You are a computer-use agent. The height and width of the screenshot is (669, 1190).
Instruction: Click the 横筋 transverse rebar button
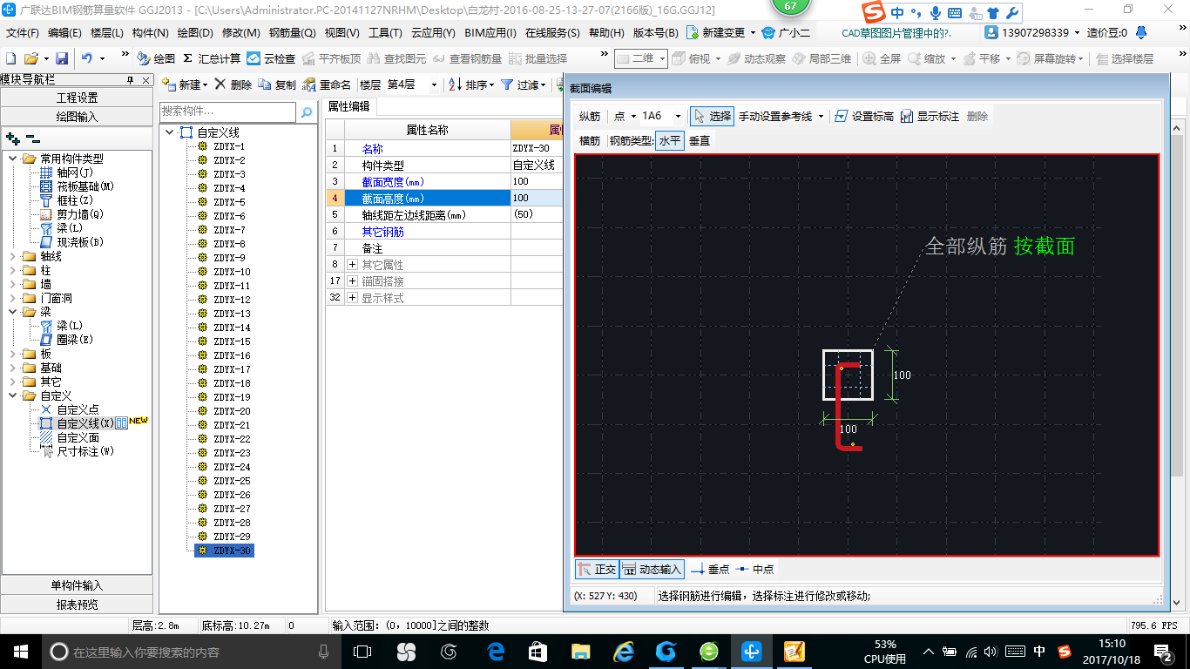point(590,140)
